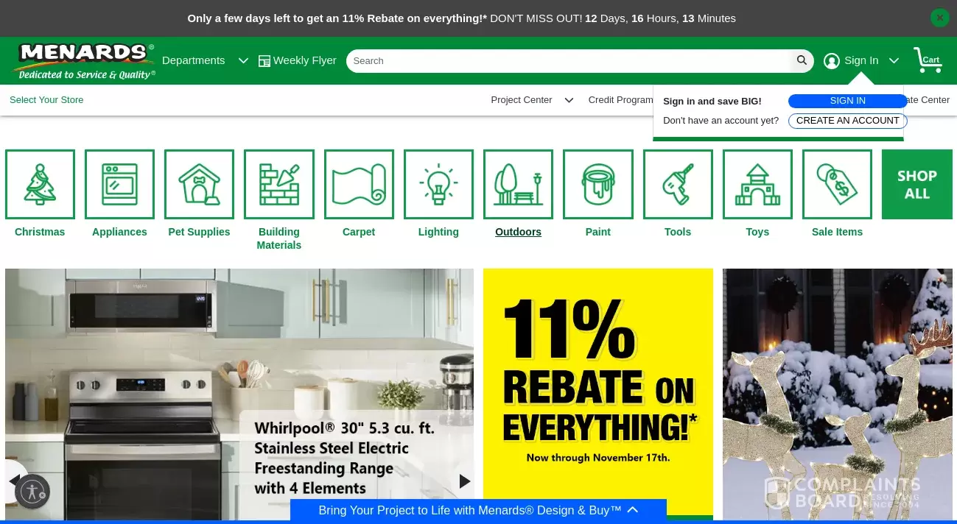Open the Sale Items price tag icon
Screen dimensions: 957x524
point(837,184)
